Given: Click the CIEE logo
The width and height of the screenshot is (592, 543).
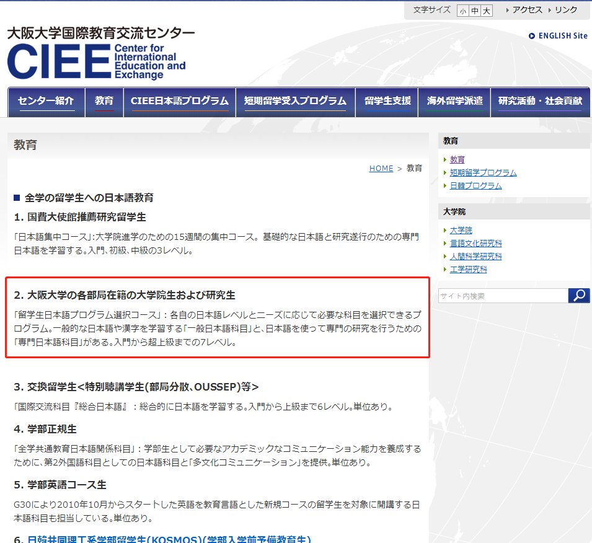Looking at the screenshot, I should click(x=97, y=61).
